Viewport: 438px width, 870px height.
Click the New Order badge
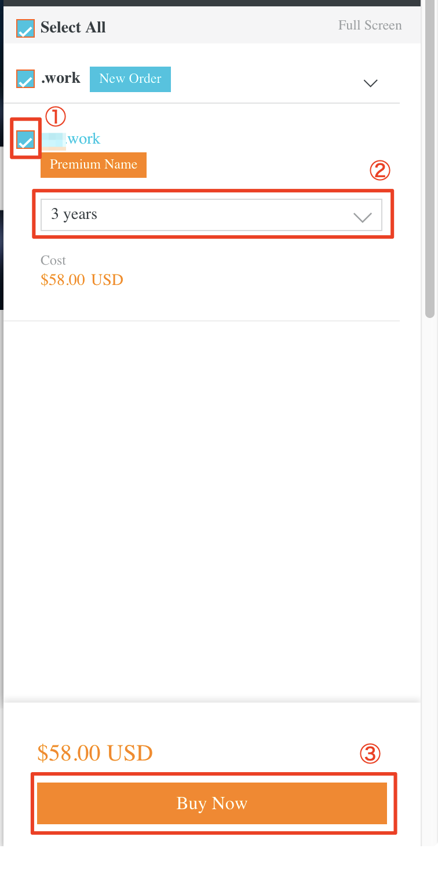(130, 79)
